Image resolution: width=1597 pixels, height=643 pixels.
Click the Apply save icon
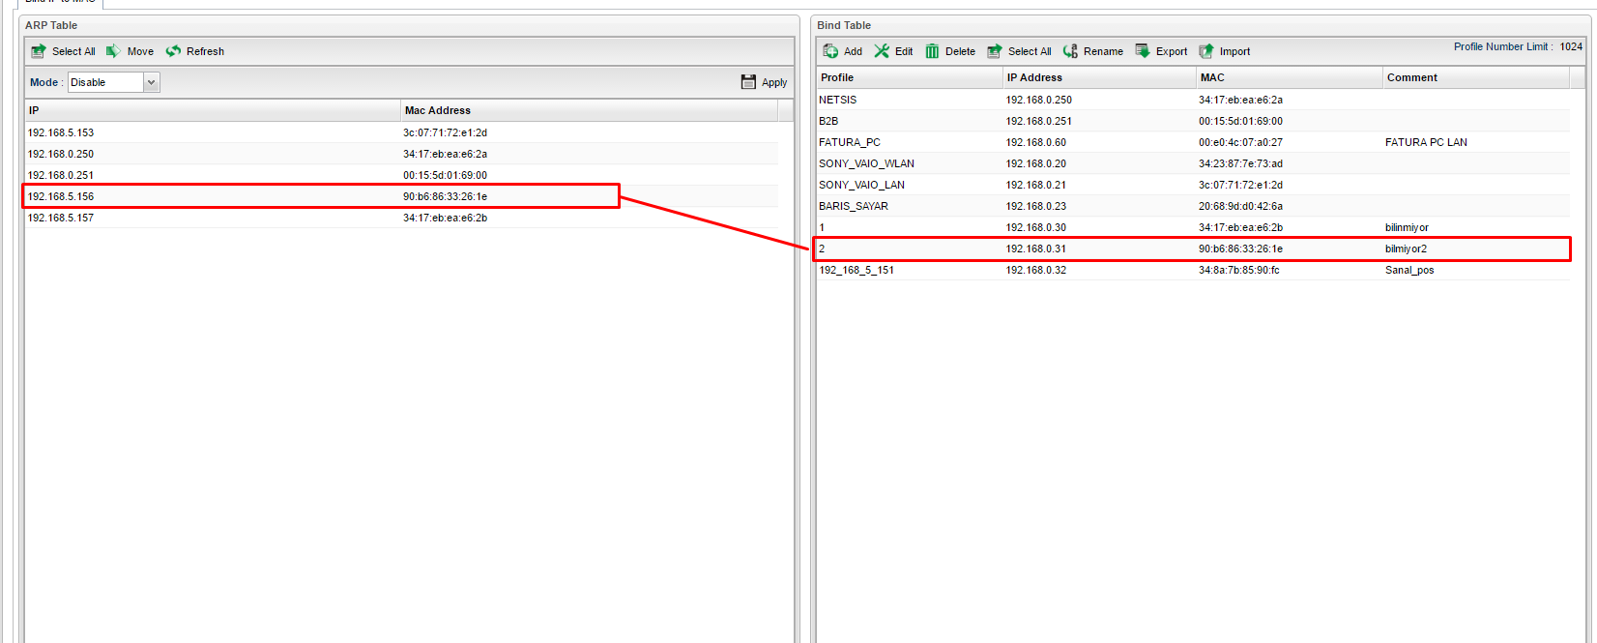pos(748,82)
